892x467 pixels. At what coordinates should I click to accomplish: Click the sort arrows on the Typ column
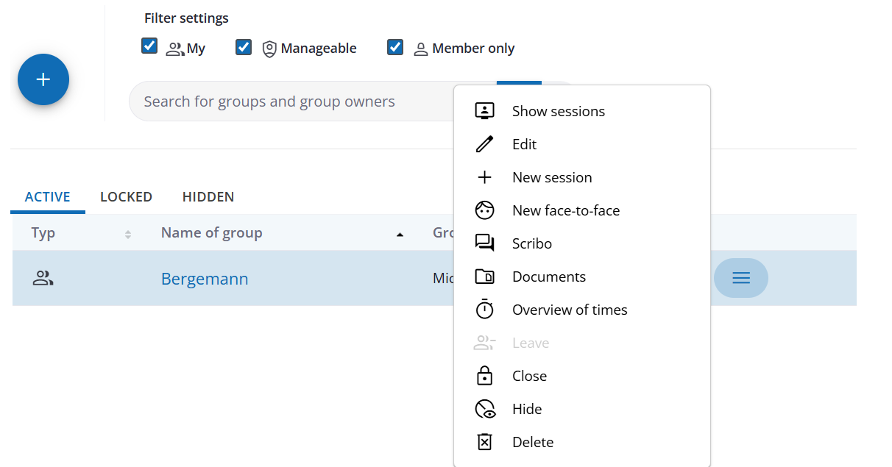127,233
